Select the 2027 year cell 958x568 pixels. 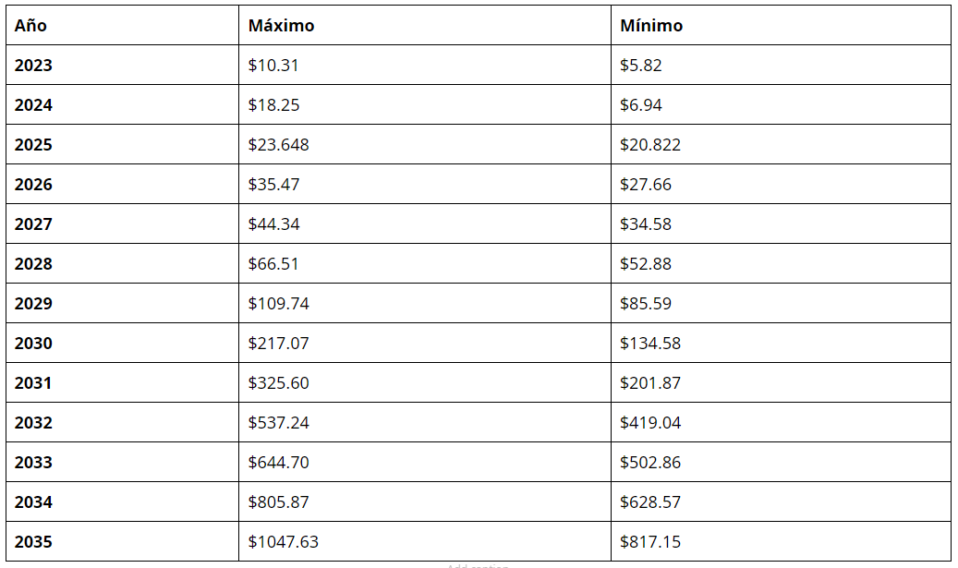pos(122,224)
